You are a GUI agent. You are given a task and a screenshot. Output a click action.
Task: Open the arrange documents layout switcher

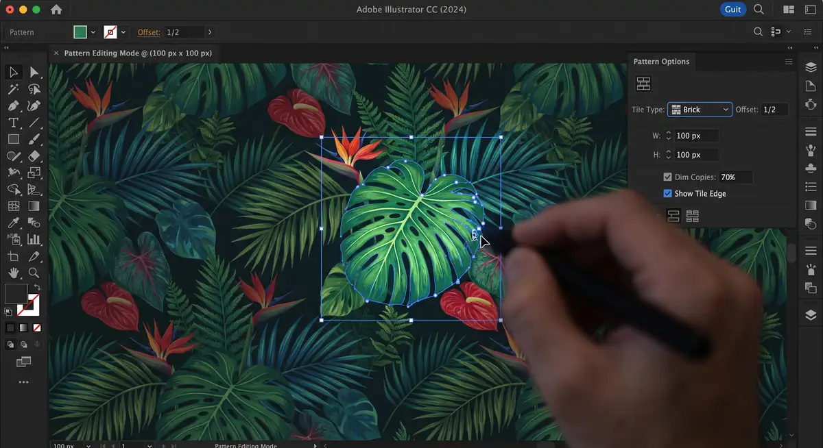789,10
